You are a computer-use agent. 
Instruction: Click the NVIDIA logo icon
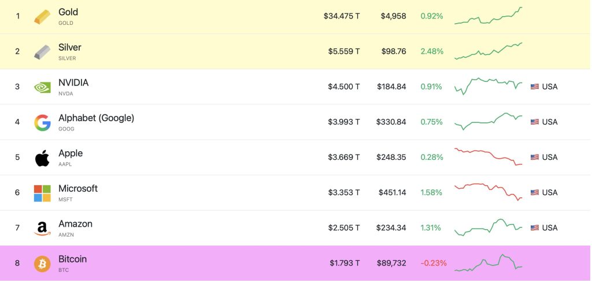point(42,87)
